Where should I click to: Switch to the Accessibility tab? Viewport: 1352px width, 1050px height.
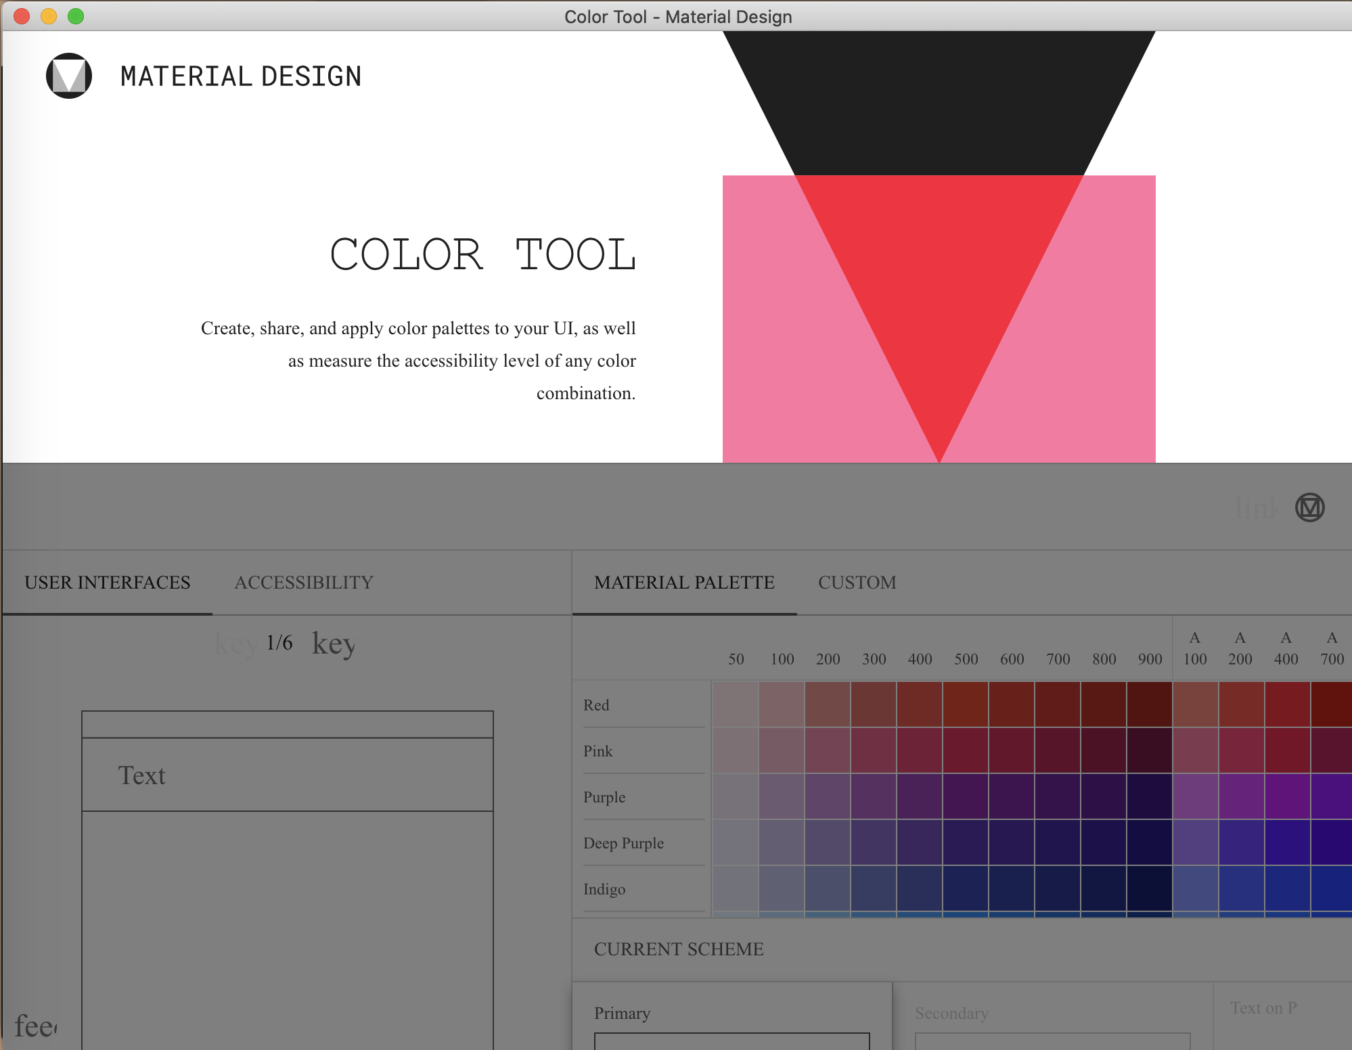304,583
